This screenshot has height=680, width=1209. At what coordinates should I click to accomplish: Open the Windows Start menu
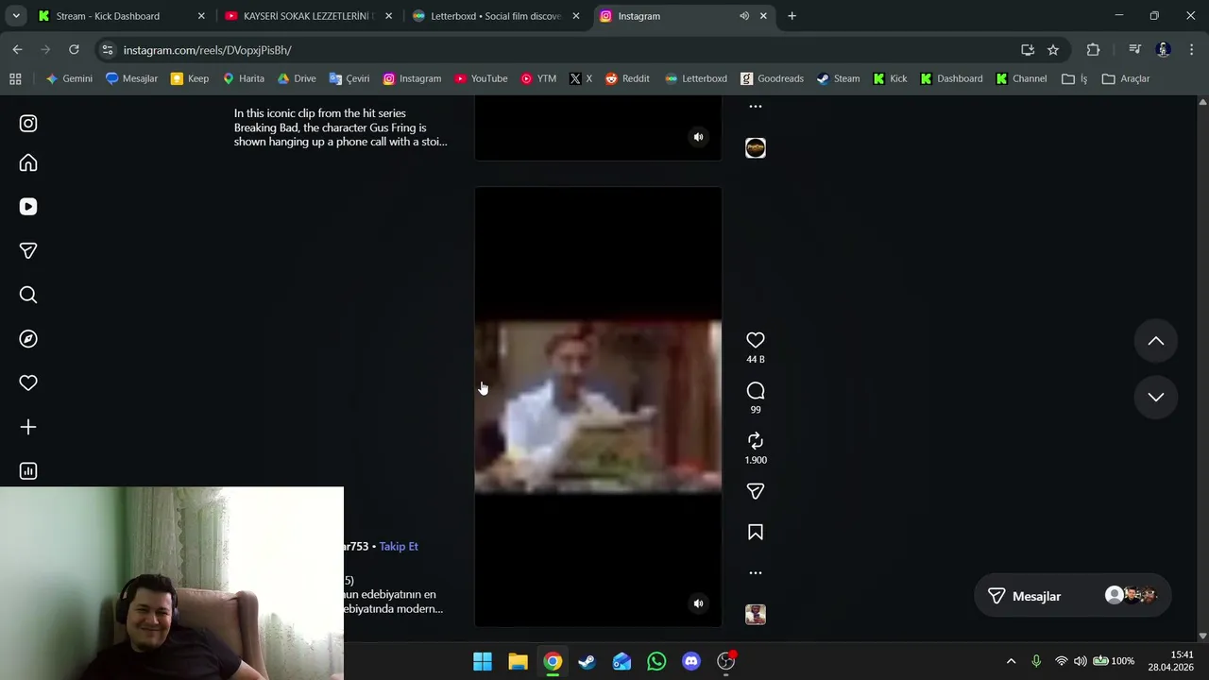click(483, 661)
